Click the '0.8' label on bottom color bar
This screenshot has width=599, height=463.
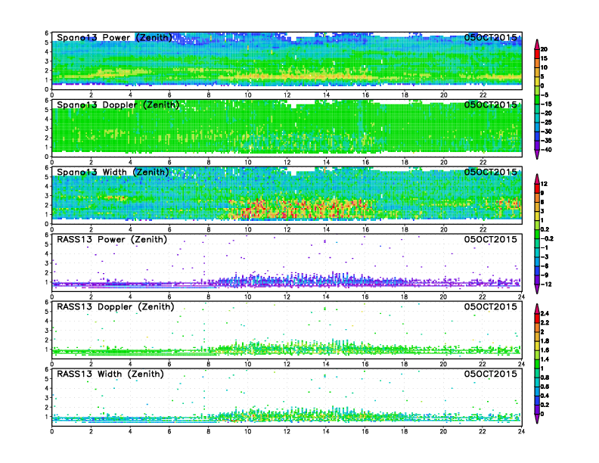[545, 378]
